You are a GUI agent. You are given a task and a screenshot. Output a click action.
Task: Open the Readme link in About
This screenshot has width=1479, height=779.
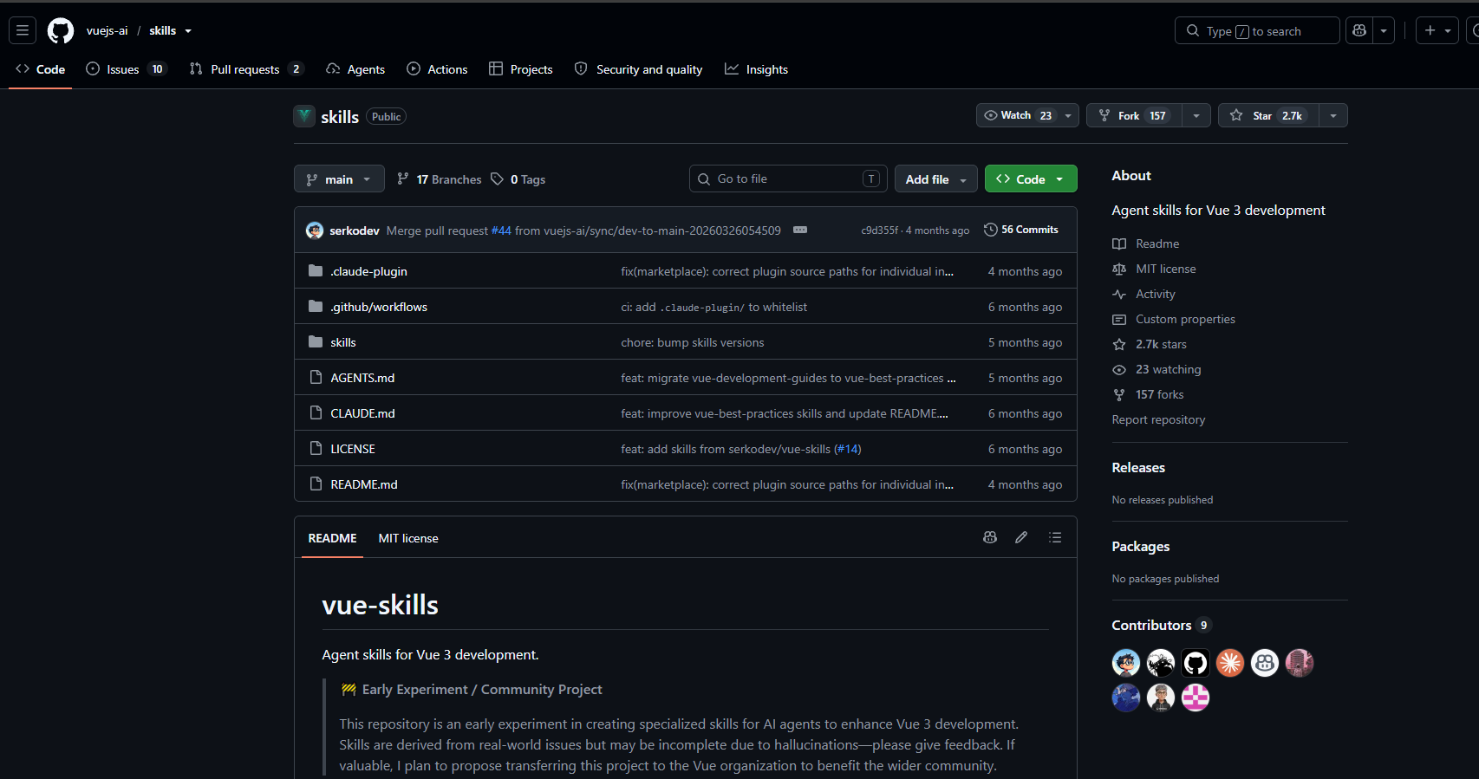pyautogui.click(x=1146, y=243)
